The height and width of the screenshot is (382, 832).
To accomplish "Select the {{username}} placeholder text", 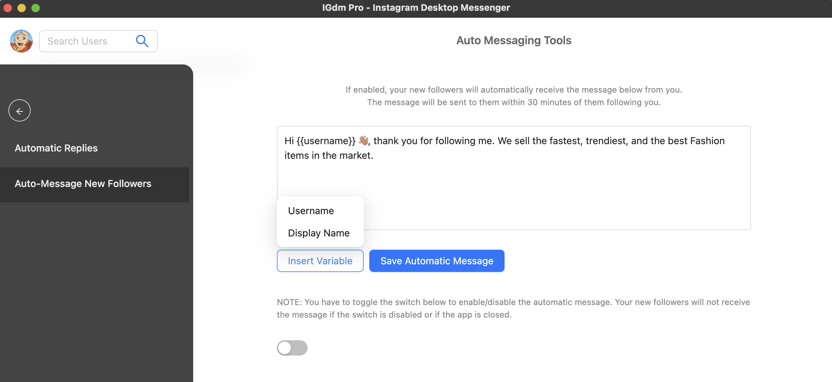I will 327,141.
